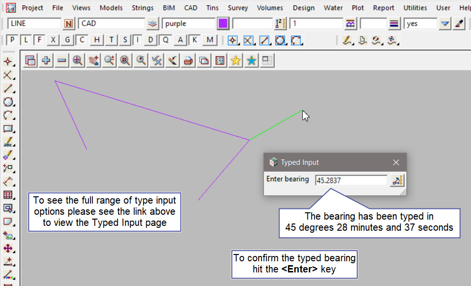The height and width of the screenshot is (286, 471).
Task: Click the N name button beside LINE
Action: 69,24
